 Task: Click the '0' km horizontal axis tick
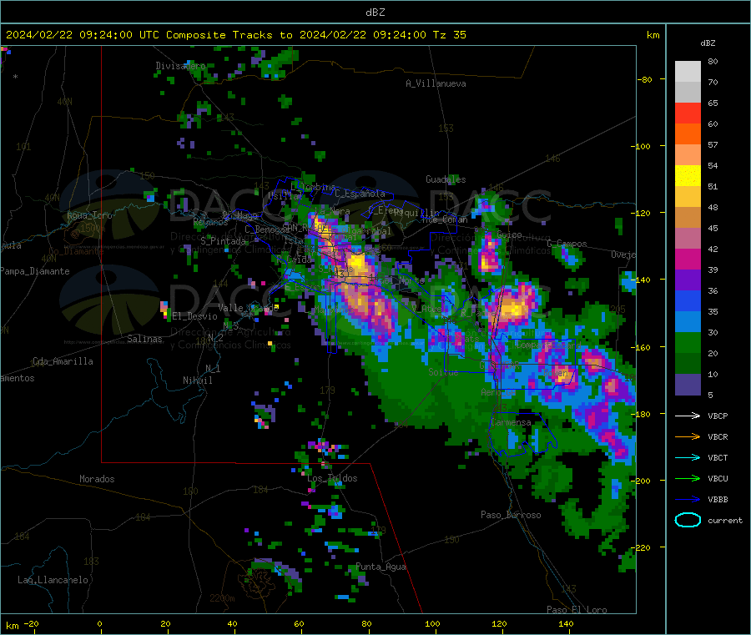coord(99,623)
